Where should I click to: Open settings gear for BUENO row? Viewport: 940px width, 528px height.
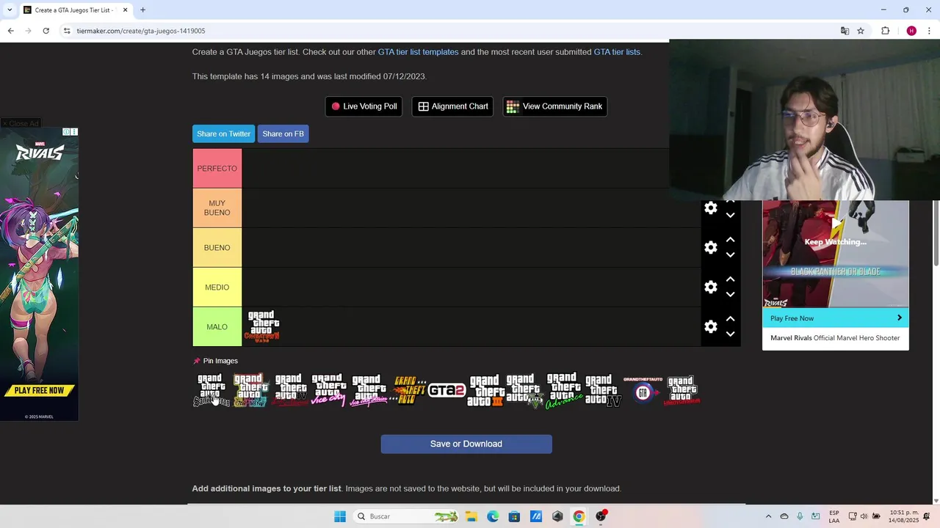click(710, 248)
